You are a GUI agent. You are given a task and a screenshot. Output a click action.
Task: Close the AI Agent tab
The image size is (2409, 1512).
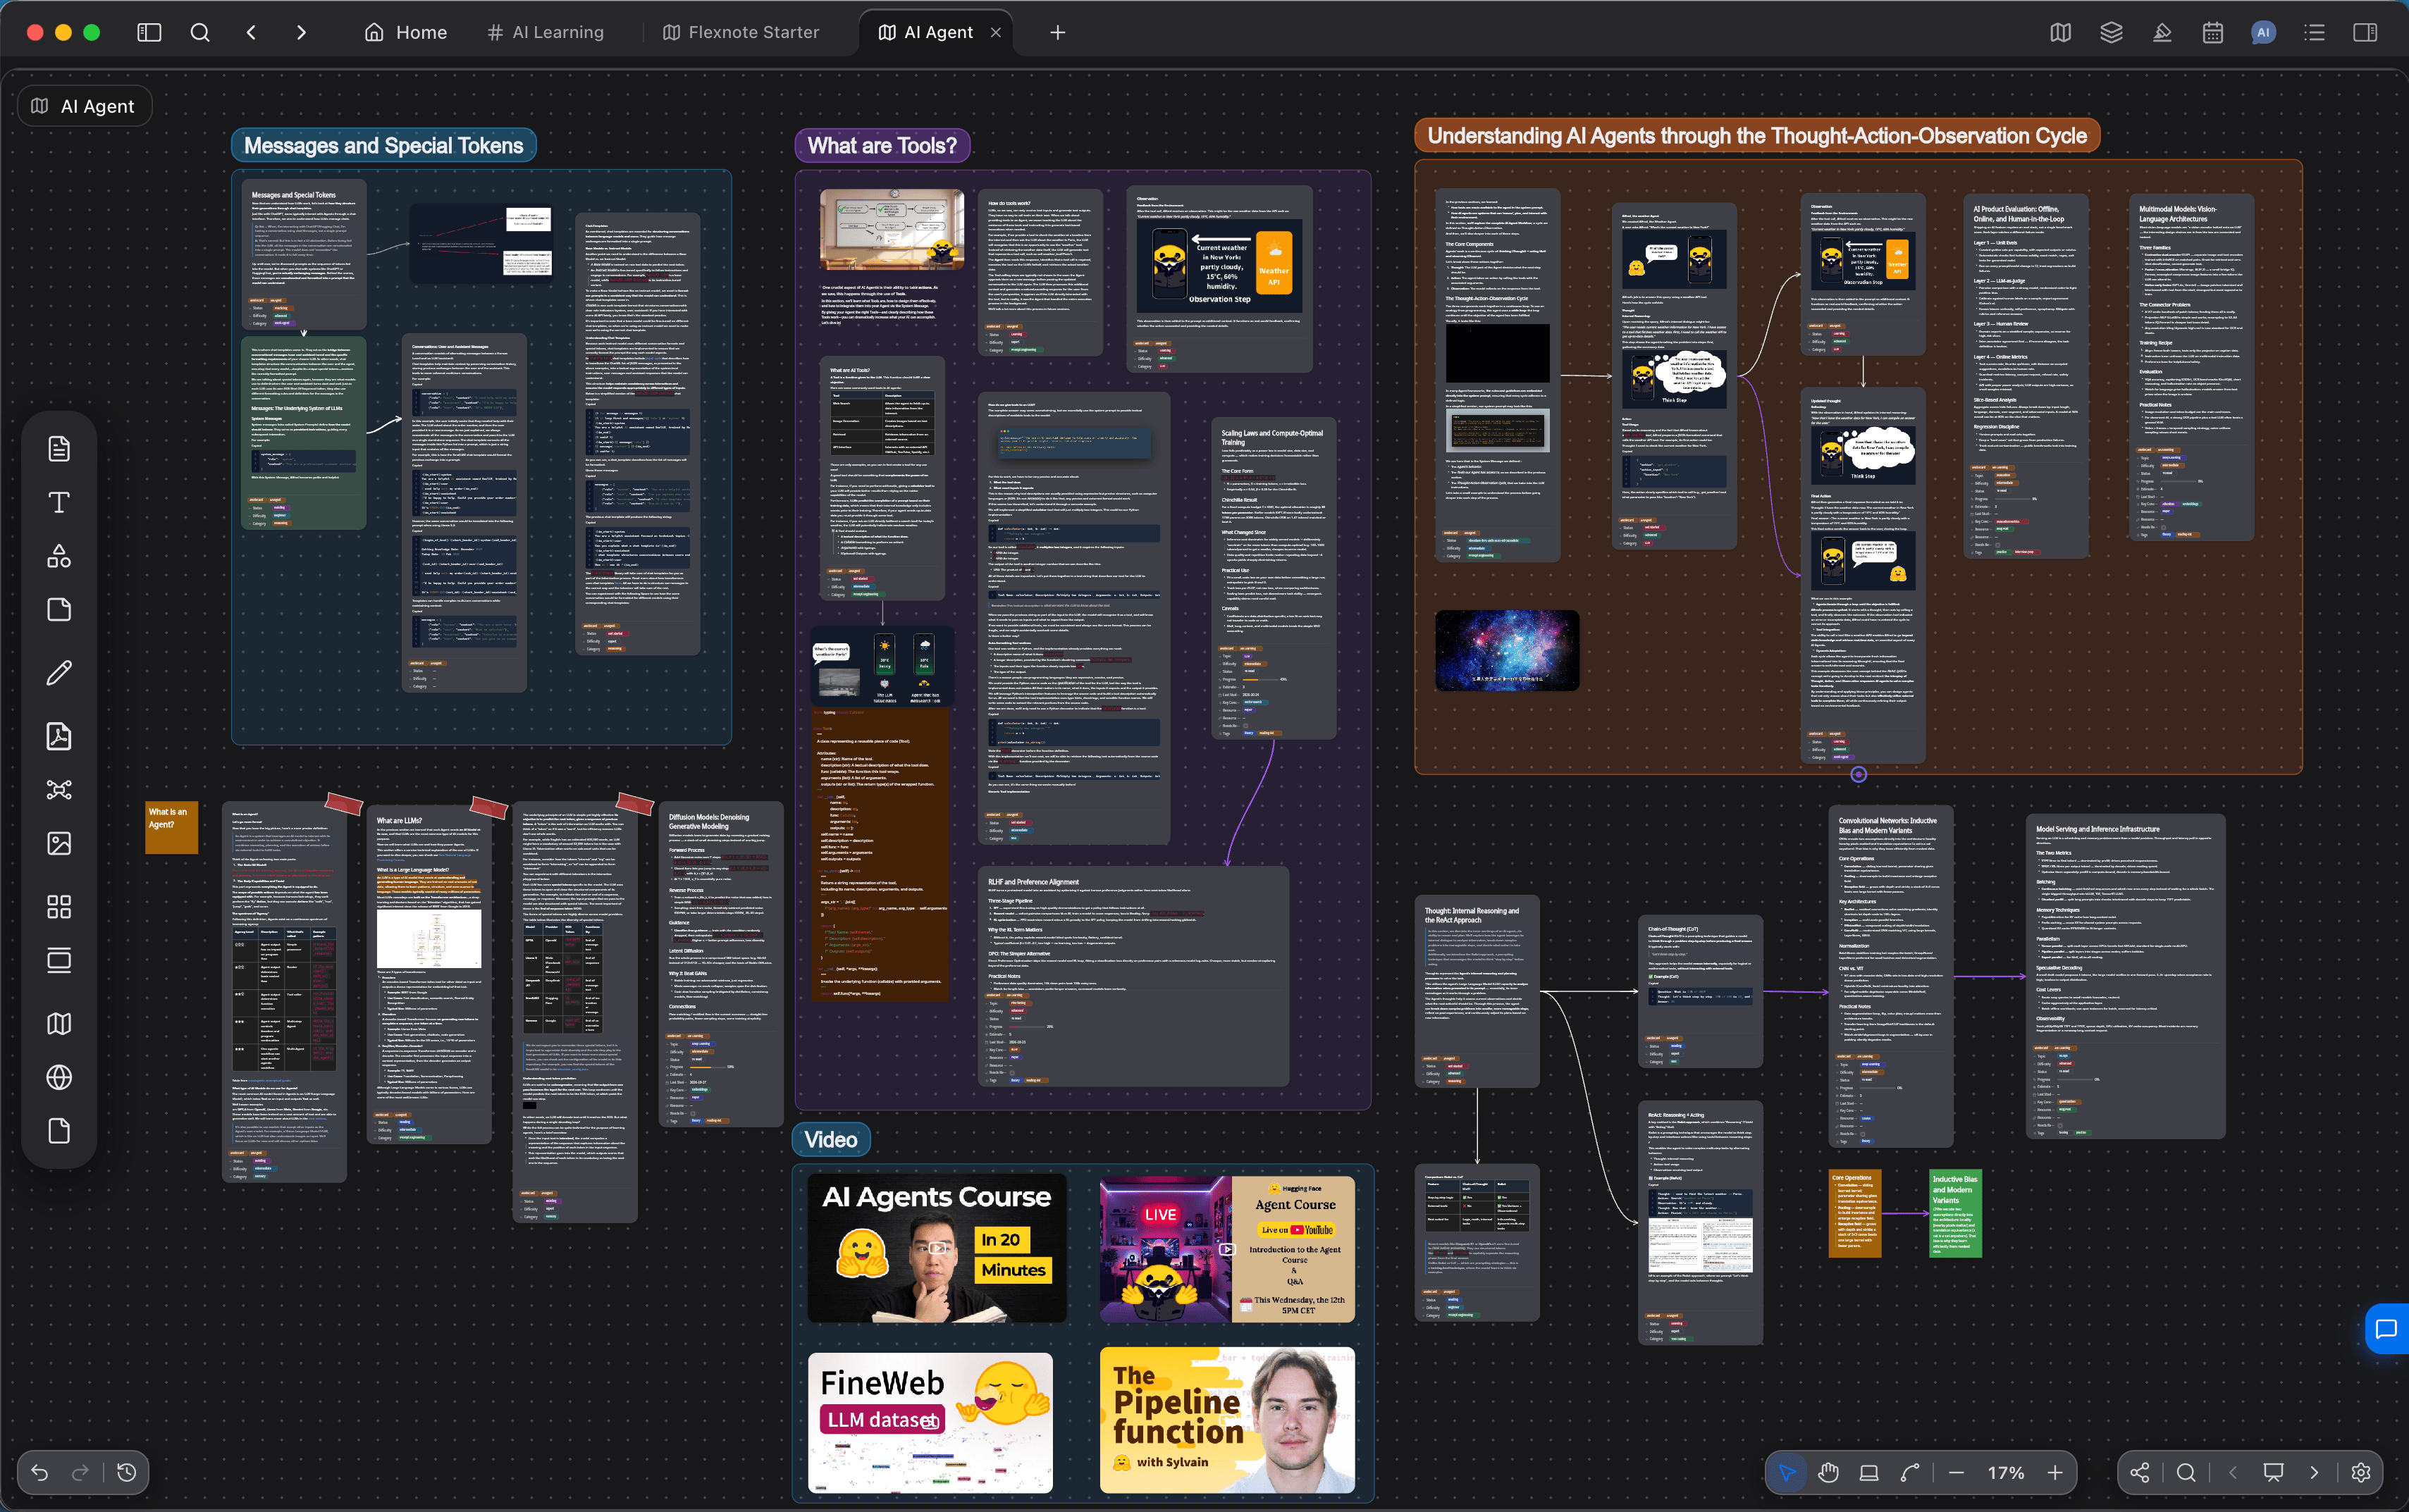996,32
